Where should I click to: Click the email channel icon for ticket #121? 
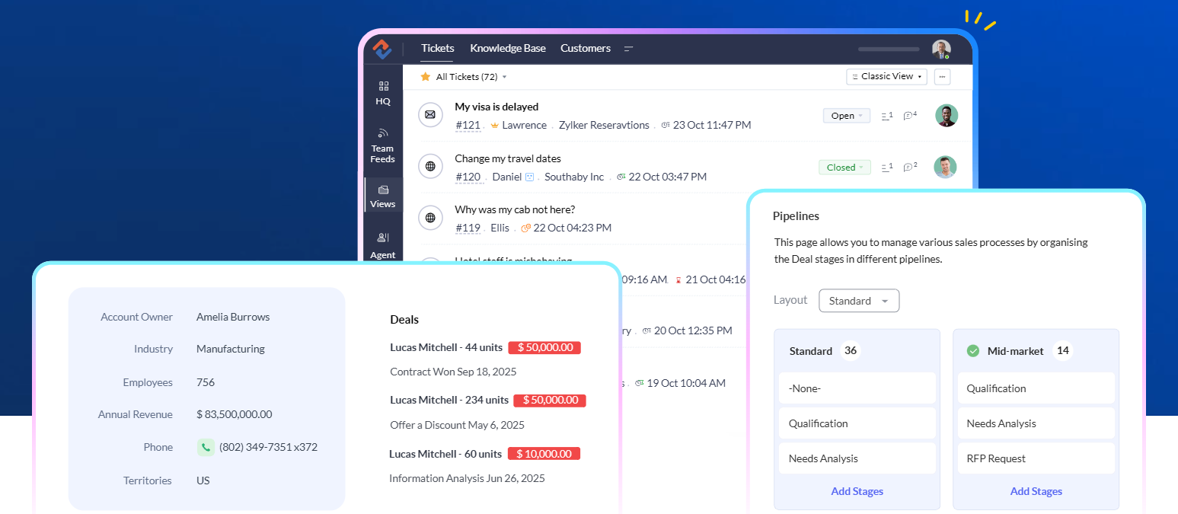[x=430, y=115]
